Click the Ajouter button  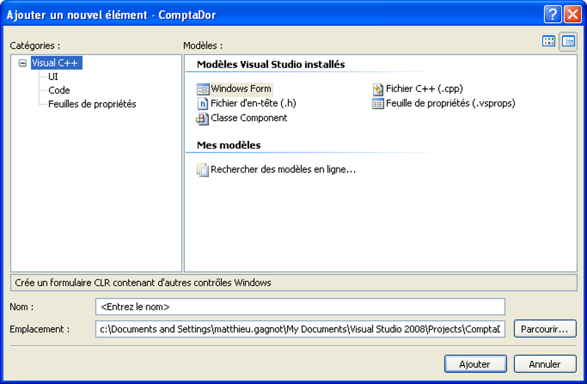coord(475,364)
